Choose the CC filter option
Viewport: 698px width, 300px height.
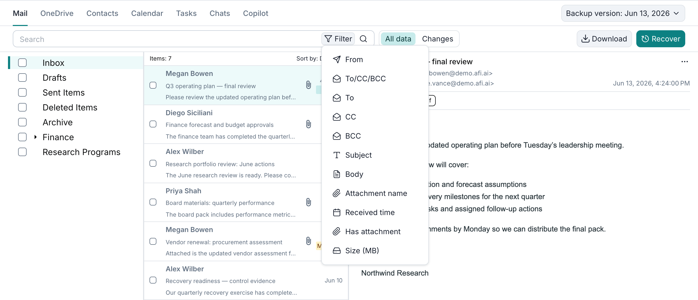coord(375,117)
